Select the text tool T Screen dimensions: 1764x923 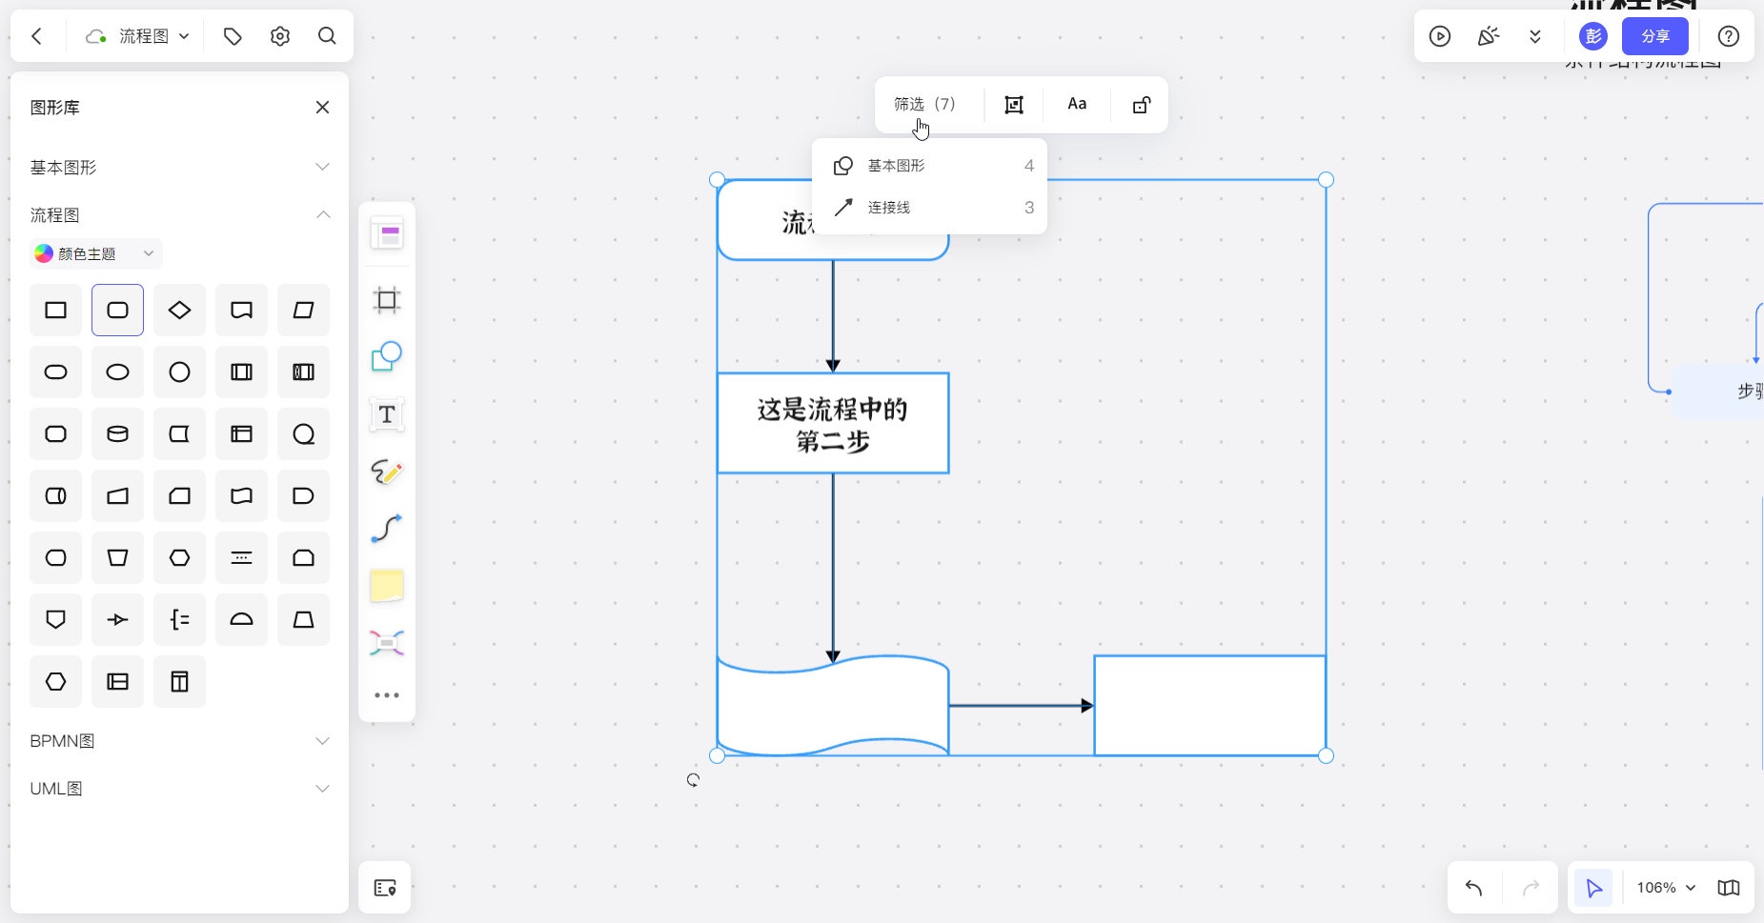coord(387,414)
